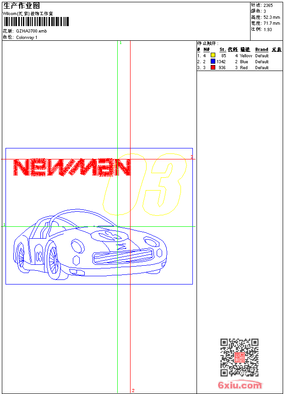
Task: Click the 停止顺序 heading
Action: click(208, 44)
